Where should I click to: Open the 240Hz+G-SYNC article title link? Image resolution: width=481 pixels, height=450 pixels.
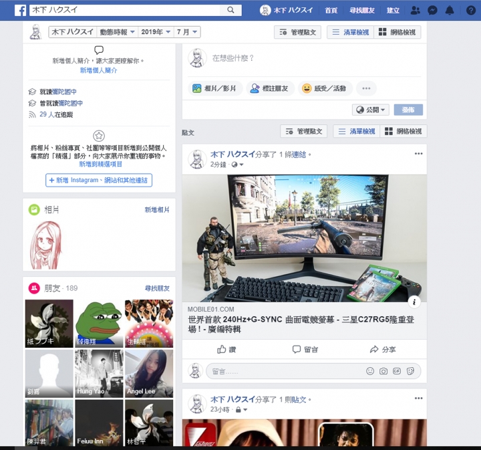pos(301,324)
